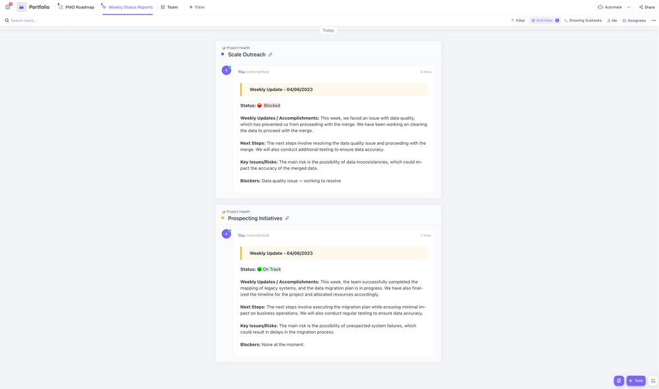Screen dimensions: 659x389
Task: Open the Filter dropdown
Action: tap(518, 20)
